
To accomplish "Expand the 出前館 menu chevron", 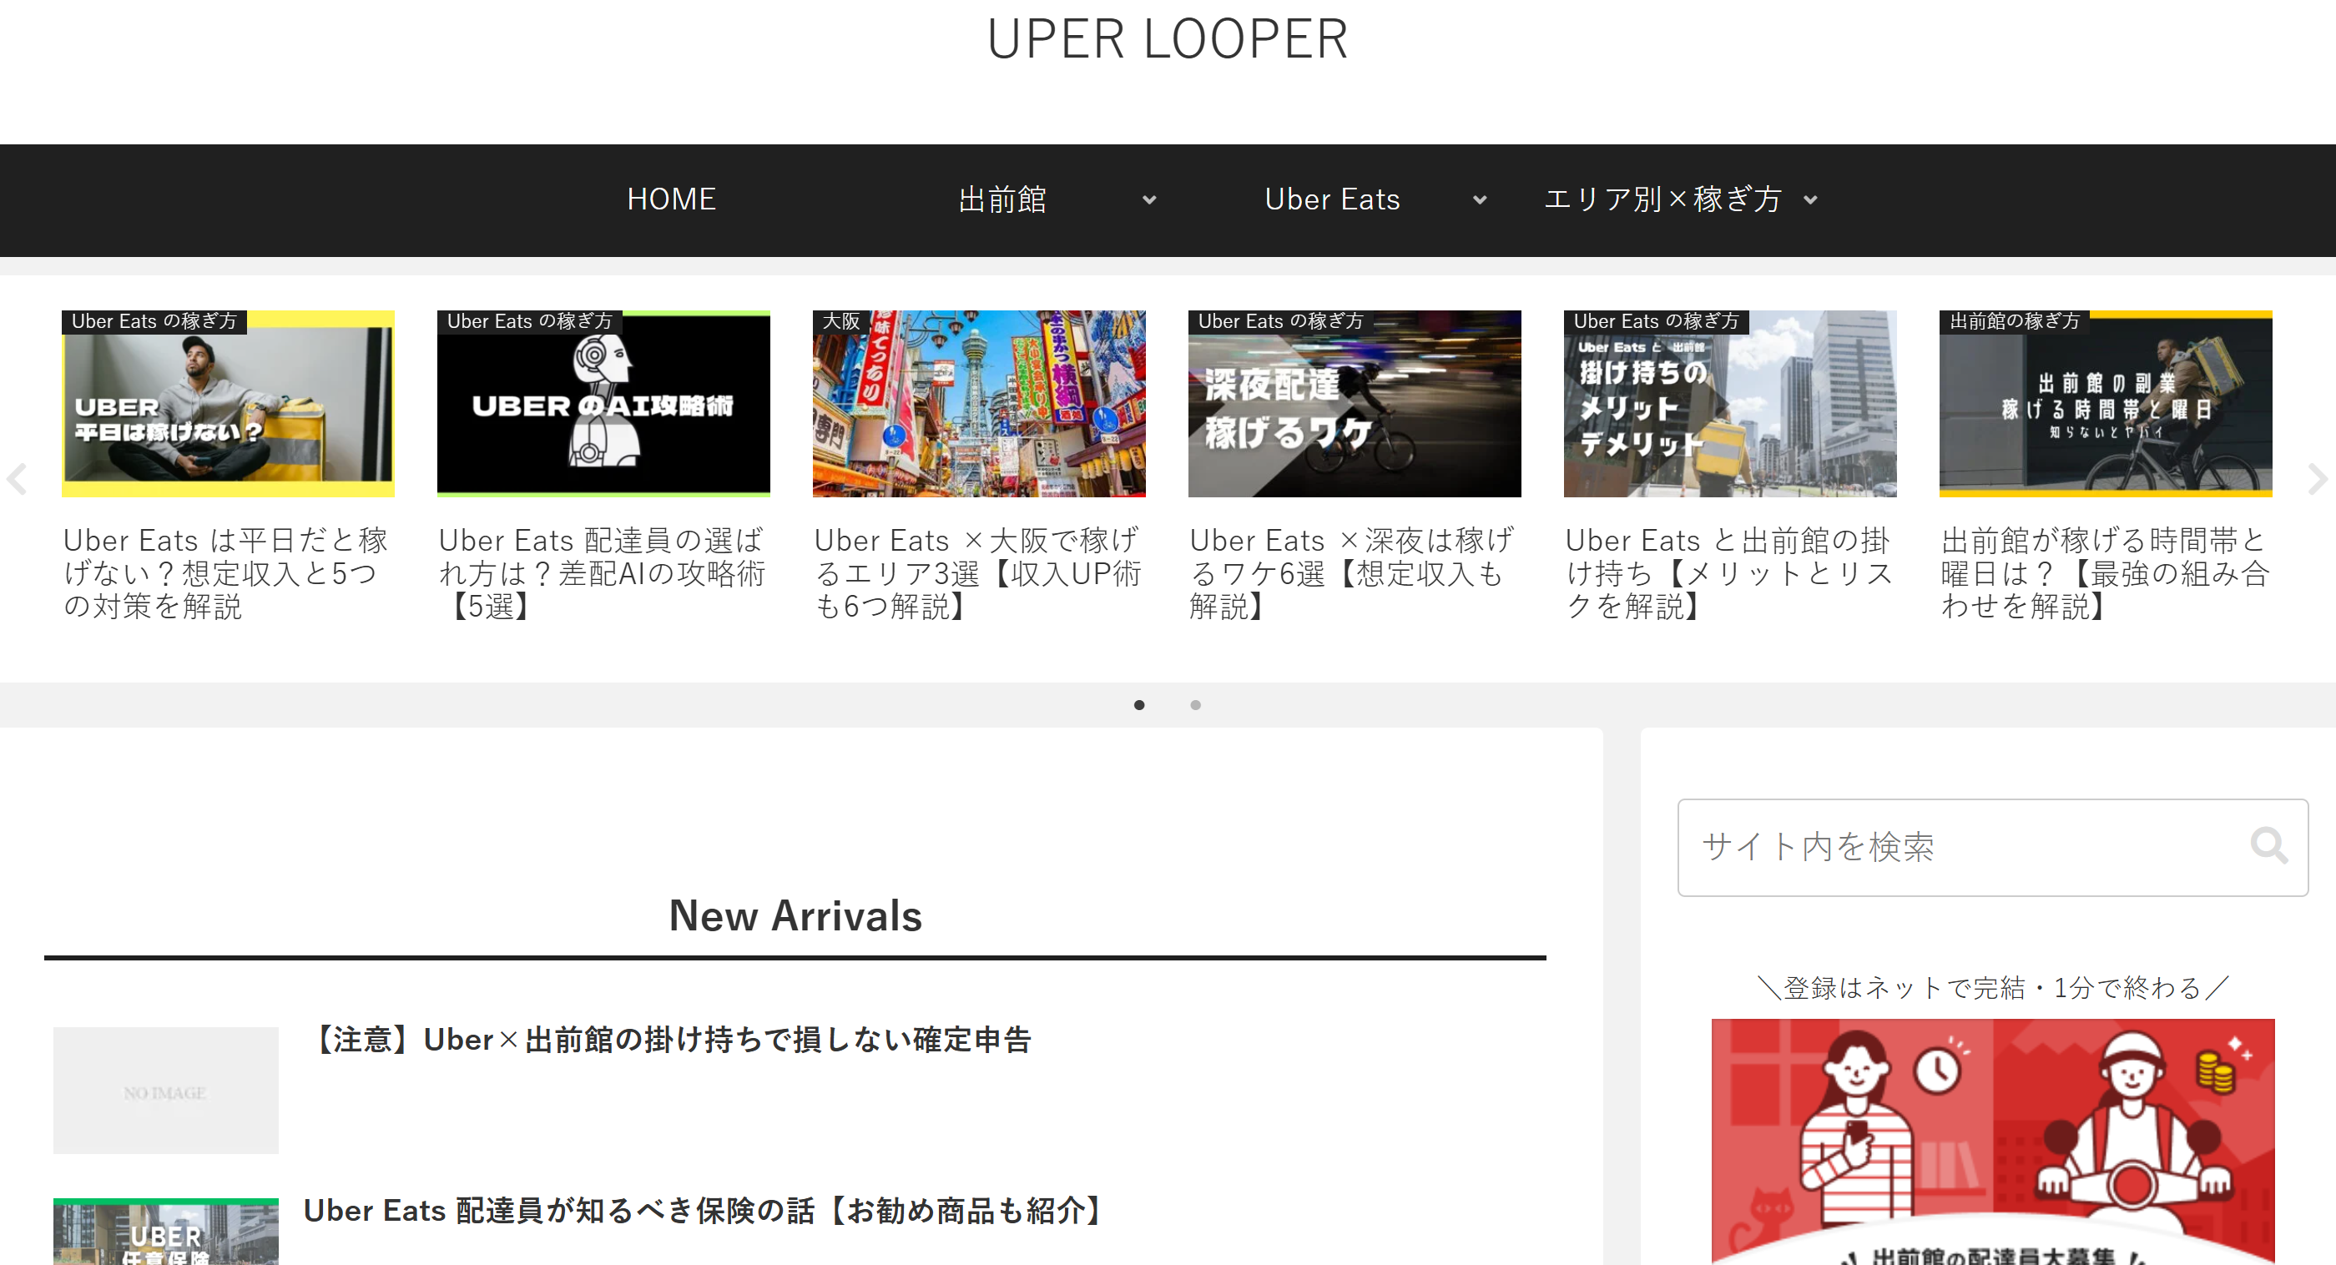I will coord(1149,199).
